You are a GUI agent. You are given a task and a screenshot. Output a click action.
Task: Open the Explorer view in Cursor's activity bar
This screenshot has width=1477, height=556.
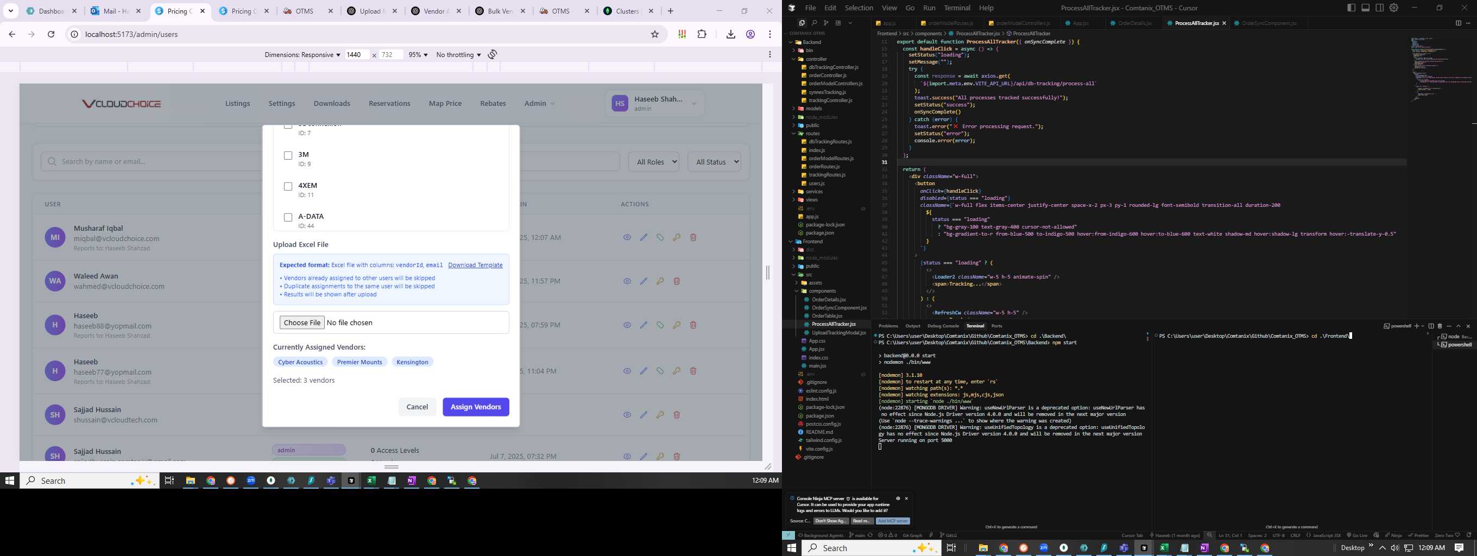point(801,23)
